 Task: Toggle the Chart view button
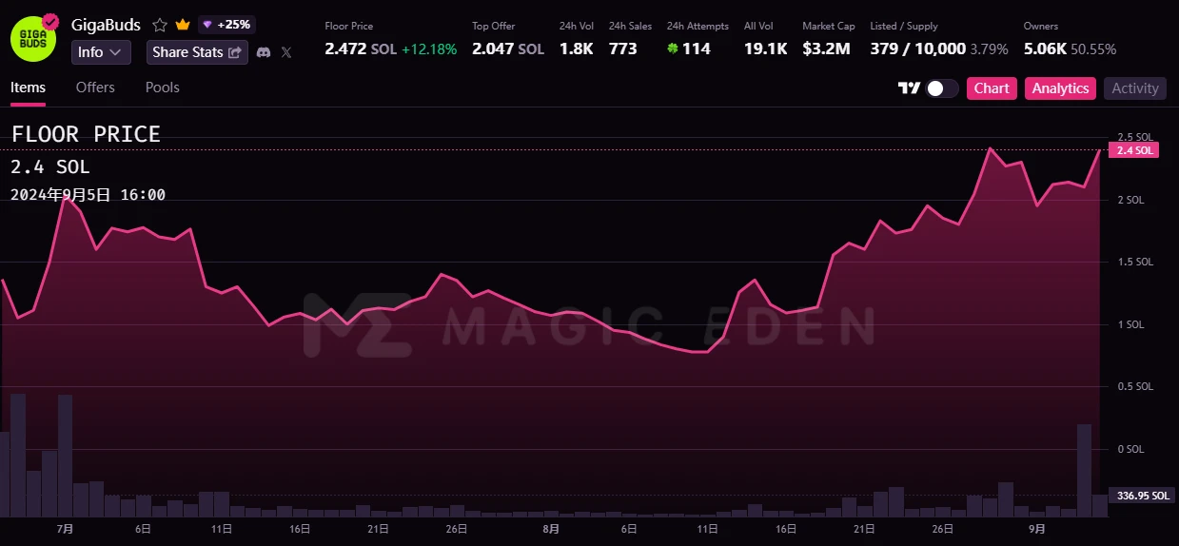(x=992, y=88)
